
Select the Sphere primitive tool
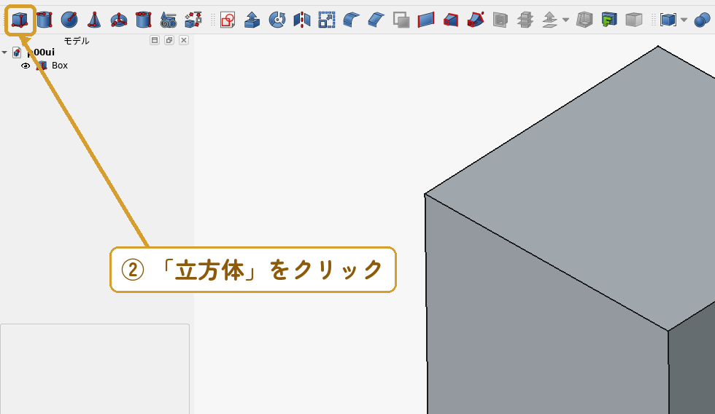69,20
